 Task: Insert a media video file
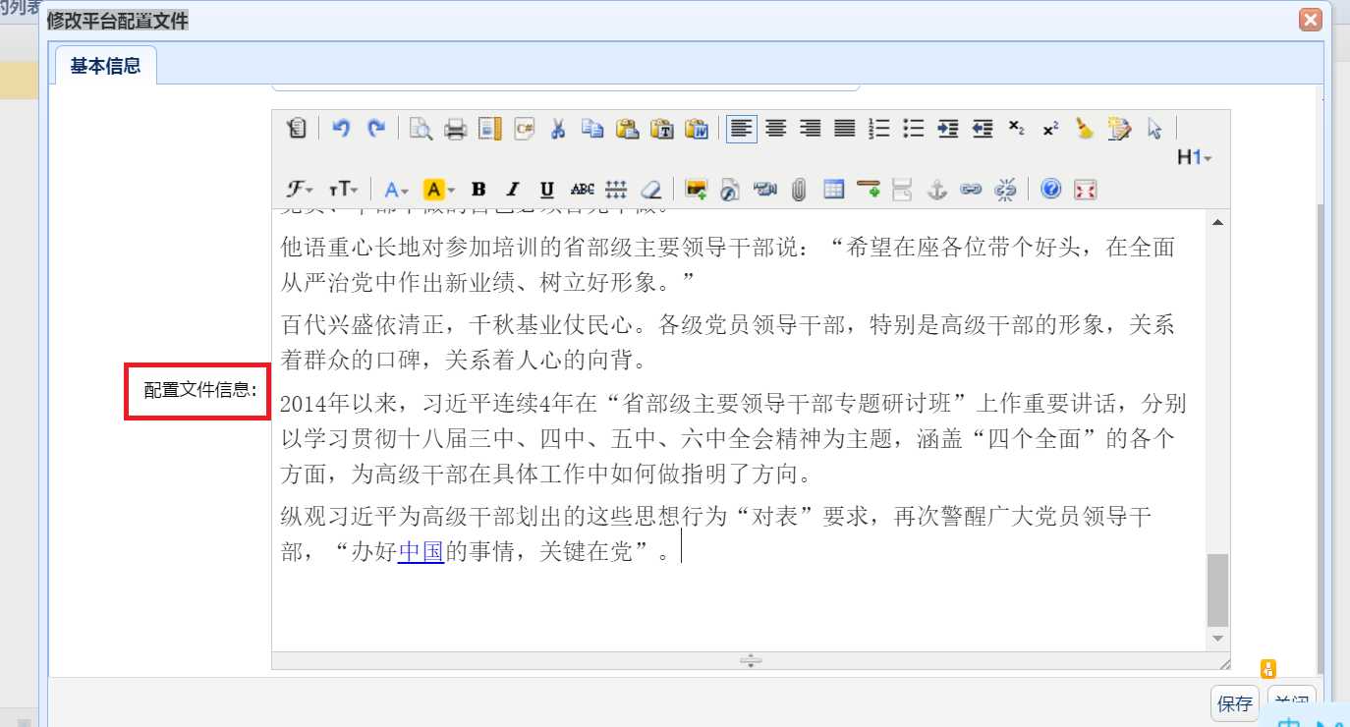pos(764,190)
